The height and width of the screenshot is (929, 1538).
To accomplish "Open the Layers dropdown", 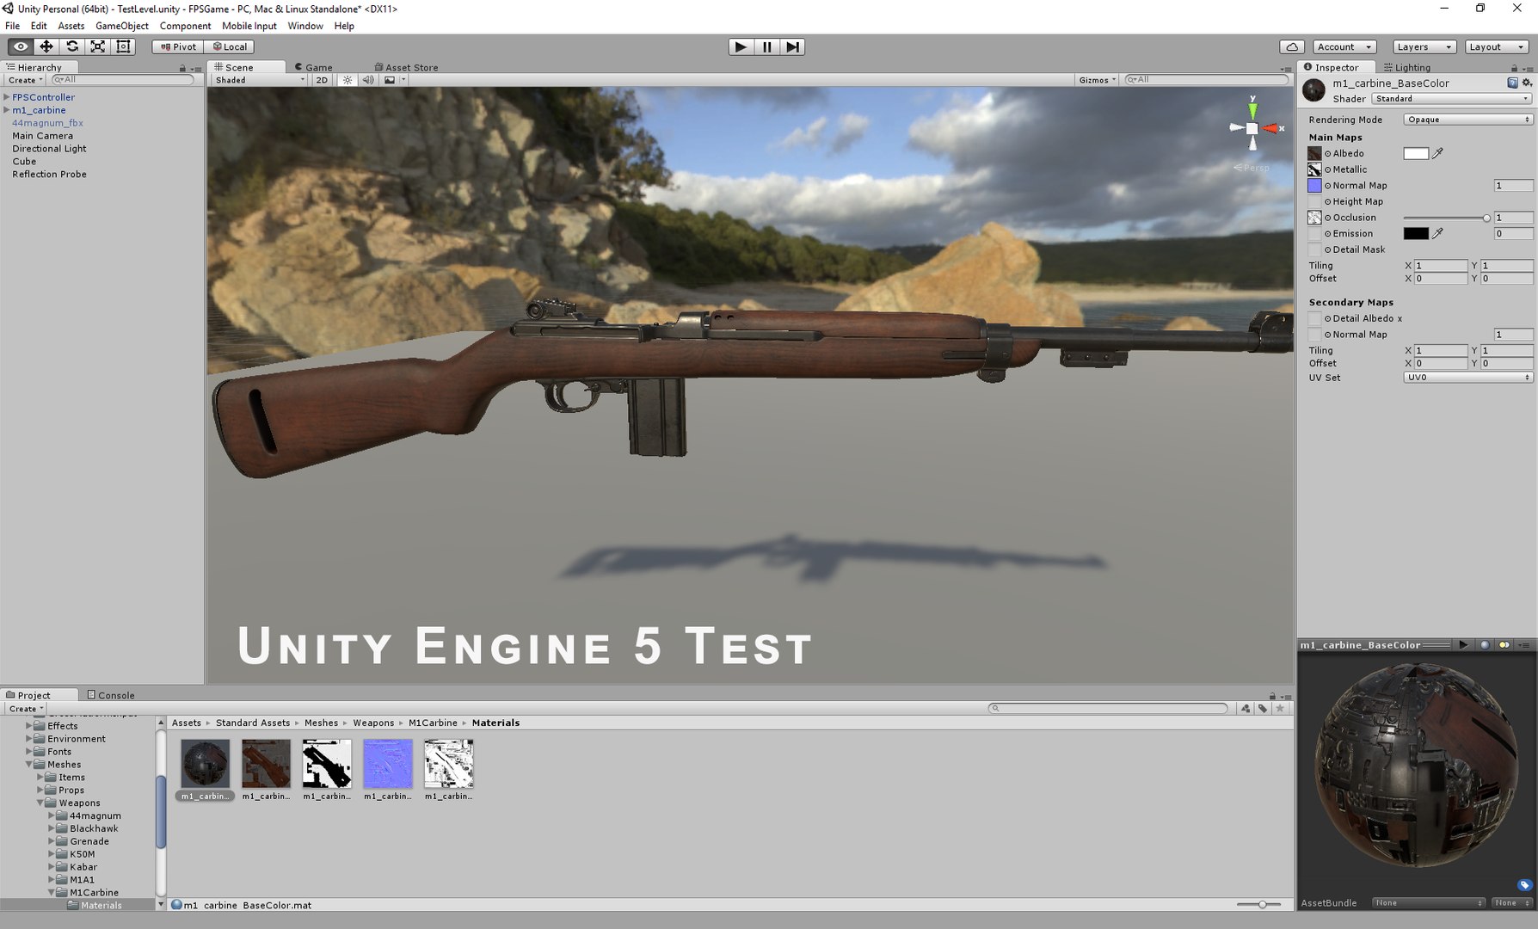I will coord(1424,46).
